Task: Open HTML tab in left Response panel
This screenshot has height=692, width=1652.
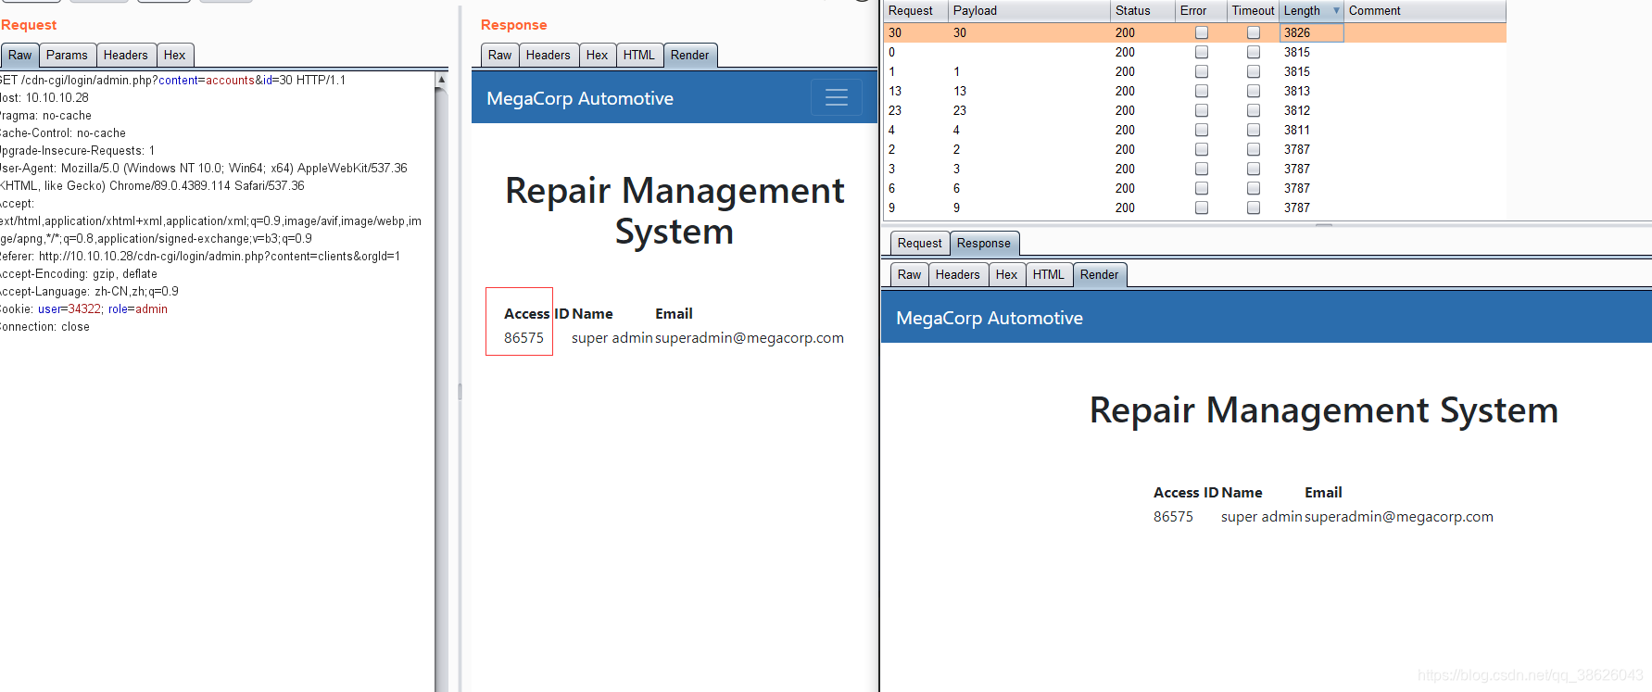Action: click(638, 56)
